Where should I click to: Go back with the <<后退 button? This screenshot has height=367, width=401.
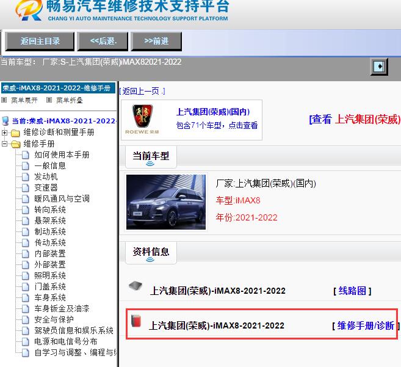pos(103,41)
